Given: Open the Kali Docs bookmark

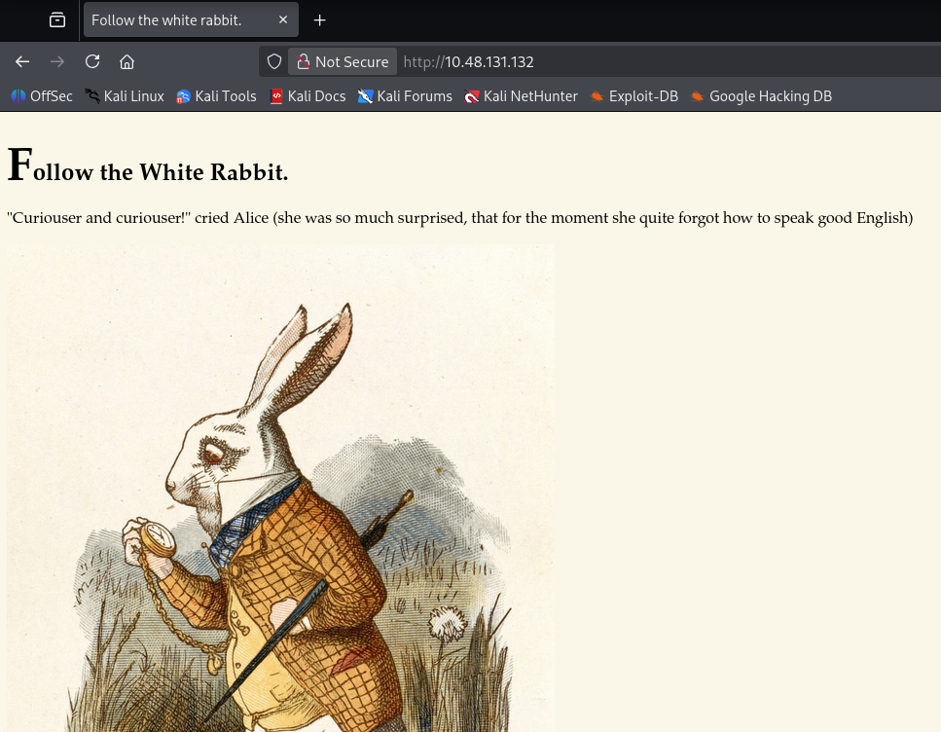Looking at the screenshot, I should click(308, 95).
